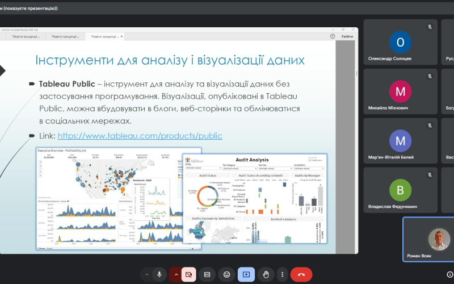The height and width of the screenshot is (284, 454).
Task: Click avatar B of Владислав Федунишин
Action: (400, 190)
